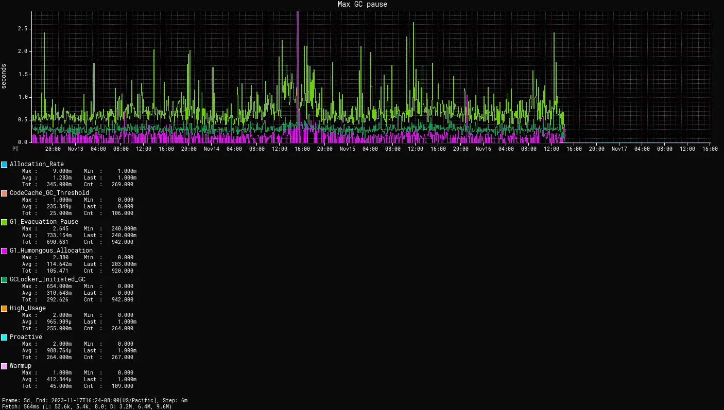The width and height of the screenshot is (724, 410).
Task: Click the Nov17 date label on x-axis
Action: [619, 149]
